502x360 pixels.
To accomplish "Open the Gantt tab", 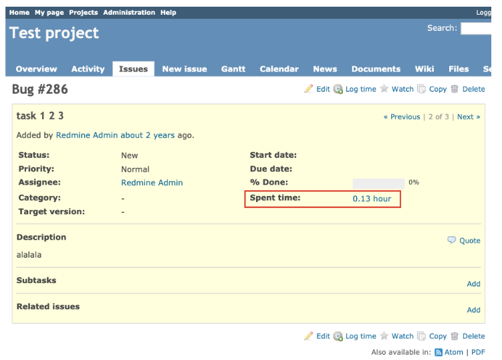I will coord(233,69).
